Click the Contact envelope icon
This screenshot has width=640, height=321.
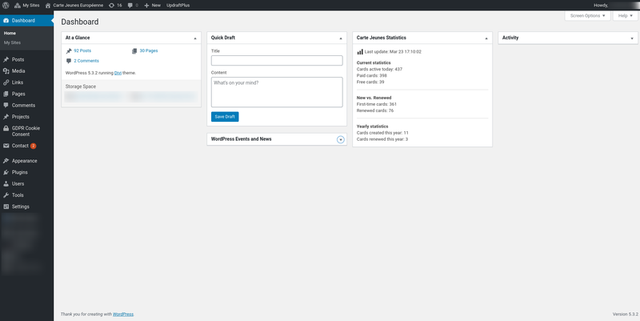point(6,146)
